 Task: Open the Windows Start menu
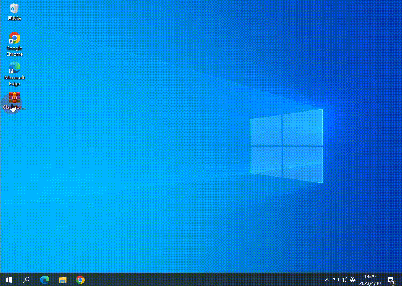[x=9, y=280]
